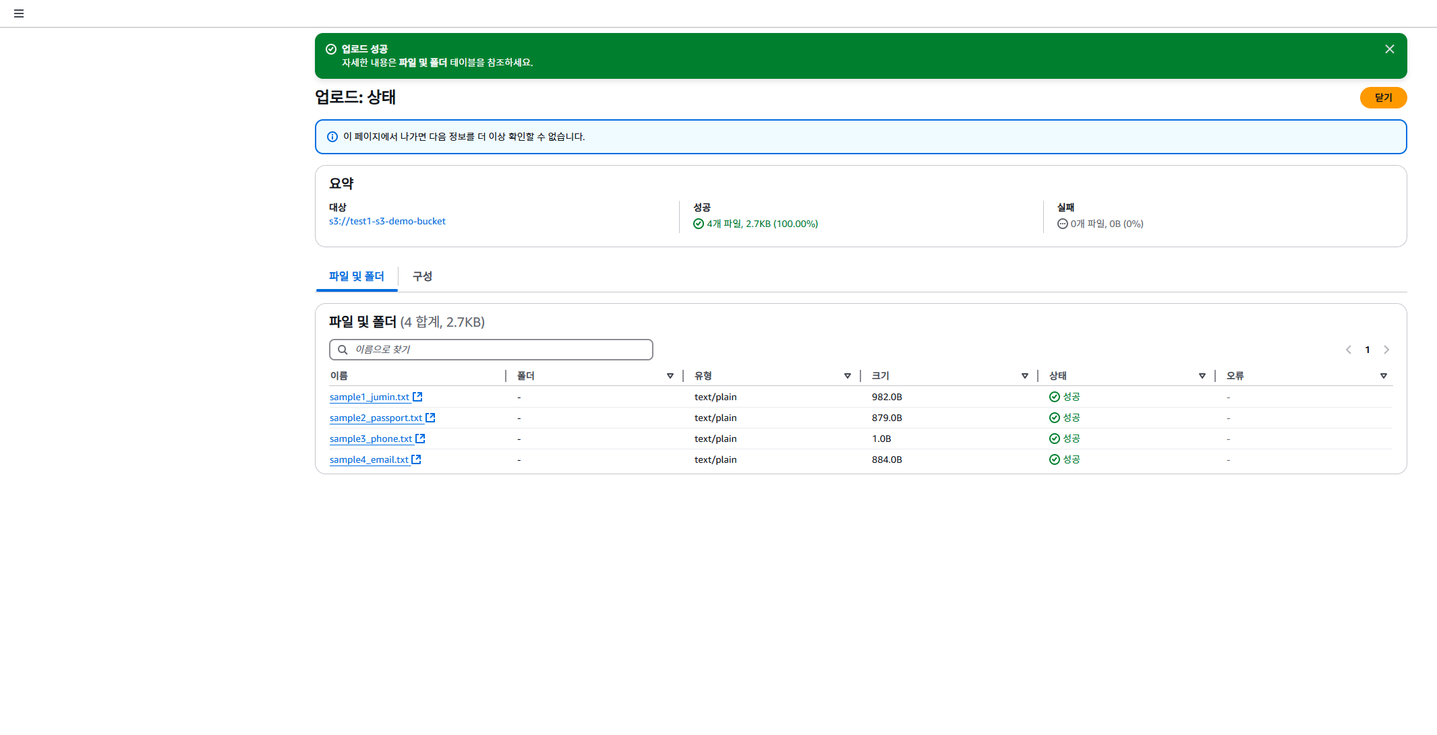Click external link icon for sample4_email.txt
This screenshot has width=1437, height=735.
416,459
